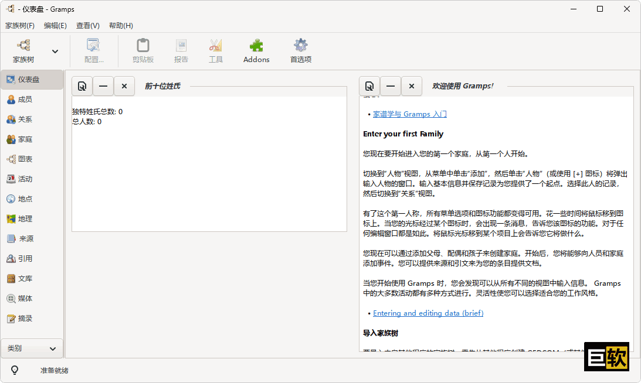
Task: Click the 家族树 toolbar icon
Action: click(x=23, y=50)
